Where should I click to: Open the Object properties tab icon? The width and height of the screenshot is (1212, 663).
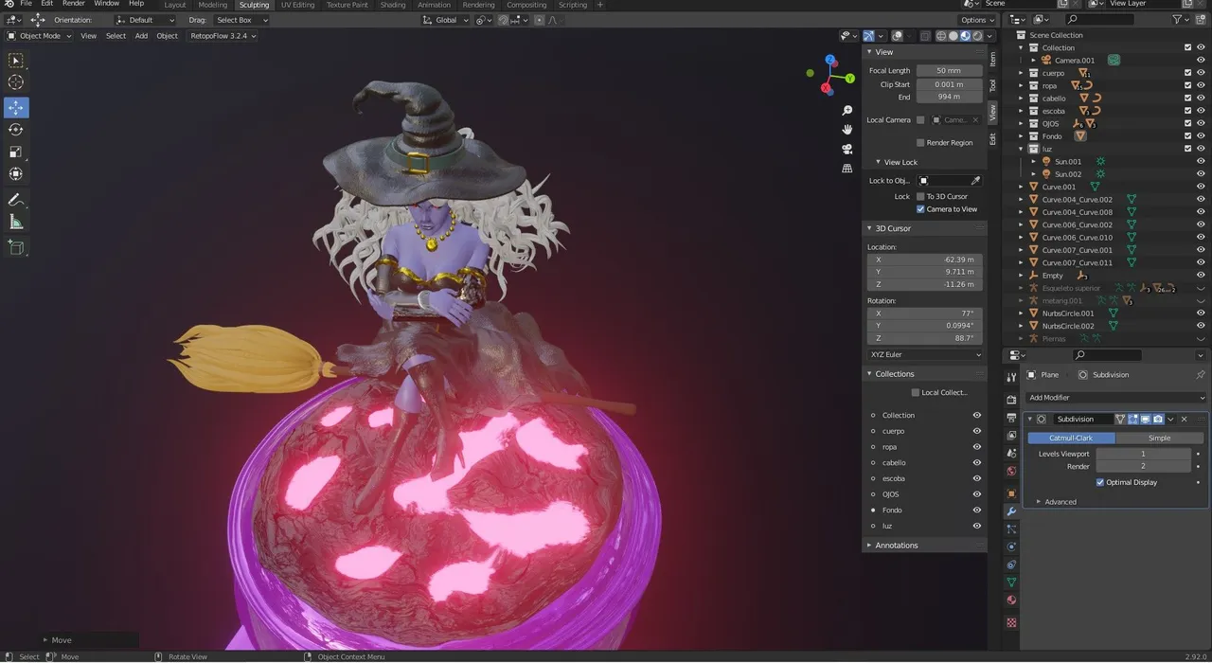1011,493
